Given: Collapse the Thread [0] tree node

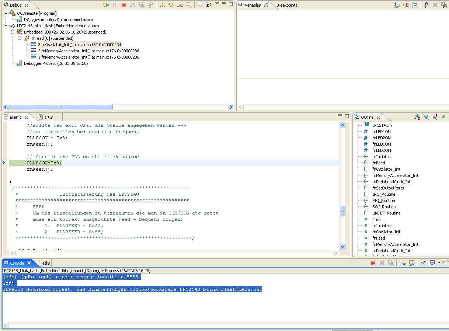Looking at the screenshot, I should pos(20,38).
